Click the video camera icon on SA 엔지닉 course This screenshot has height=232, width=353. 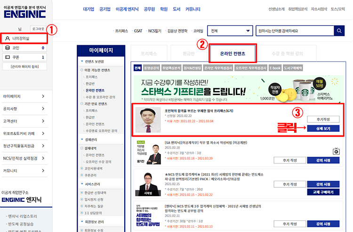[x=336, y=151]
